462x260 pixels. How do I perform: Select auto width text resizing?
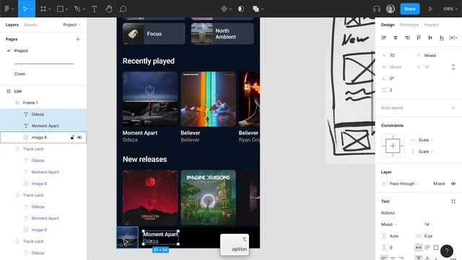pyautogui.click(x=419, y=248)
